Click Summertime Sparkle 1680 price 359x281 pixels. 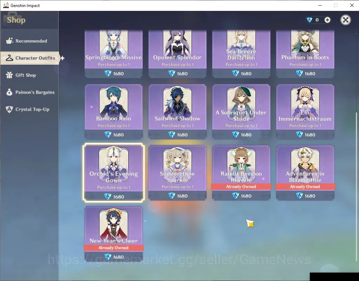(177, 196)
